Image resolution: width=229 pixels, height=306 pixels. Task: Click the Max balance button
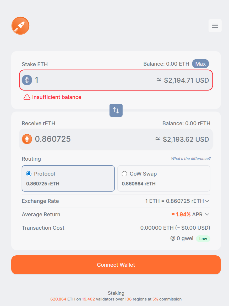(x=200, y=64)
